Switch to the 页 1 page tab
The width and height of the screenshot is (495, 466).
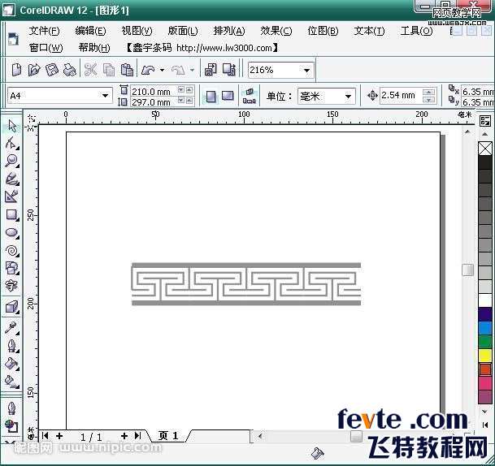[168, 436]
